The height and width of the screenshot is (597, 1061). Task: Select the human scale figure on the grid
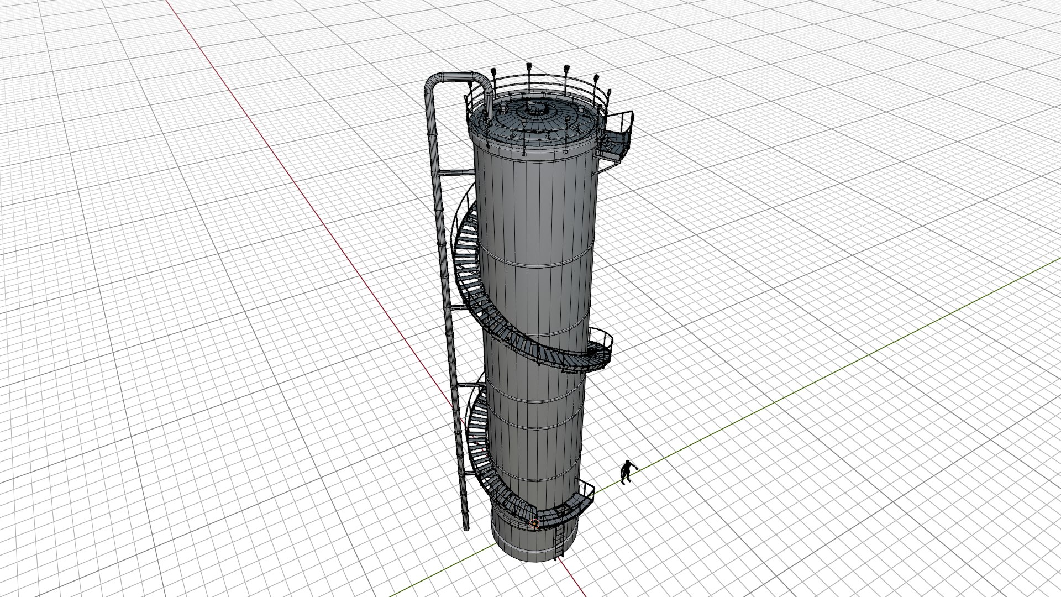627,472
